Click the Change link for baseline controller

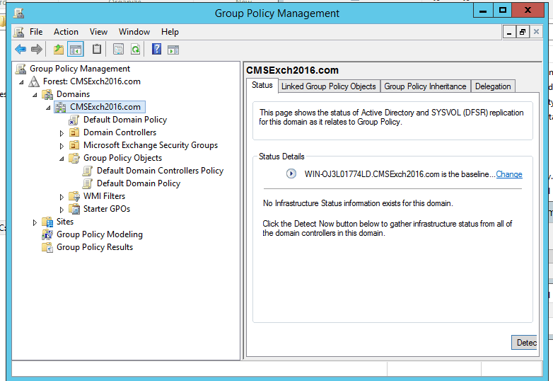click(509, 174)
